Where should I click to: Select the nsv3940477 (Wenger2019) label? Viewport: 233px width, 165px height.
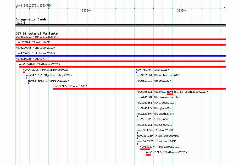154,108
